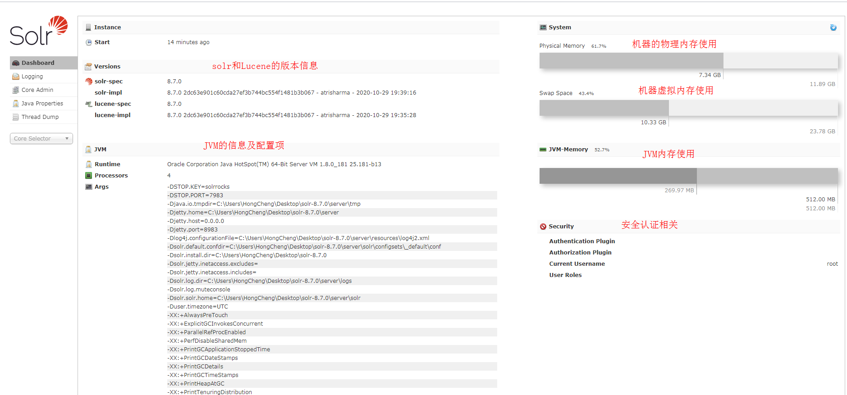Image resolution: width=847 pixels, height=395 pixels.
Task: Click the lucene-spec icon
Action: [89, 104]
